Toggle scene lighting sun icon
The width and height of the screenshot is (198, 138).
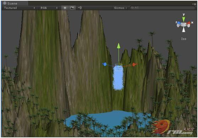[65, 8]
